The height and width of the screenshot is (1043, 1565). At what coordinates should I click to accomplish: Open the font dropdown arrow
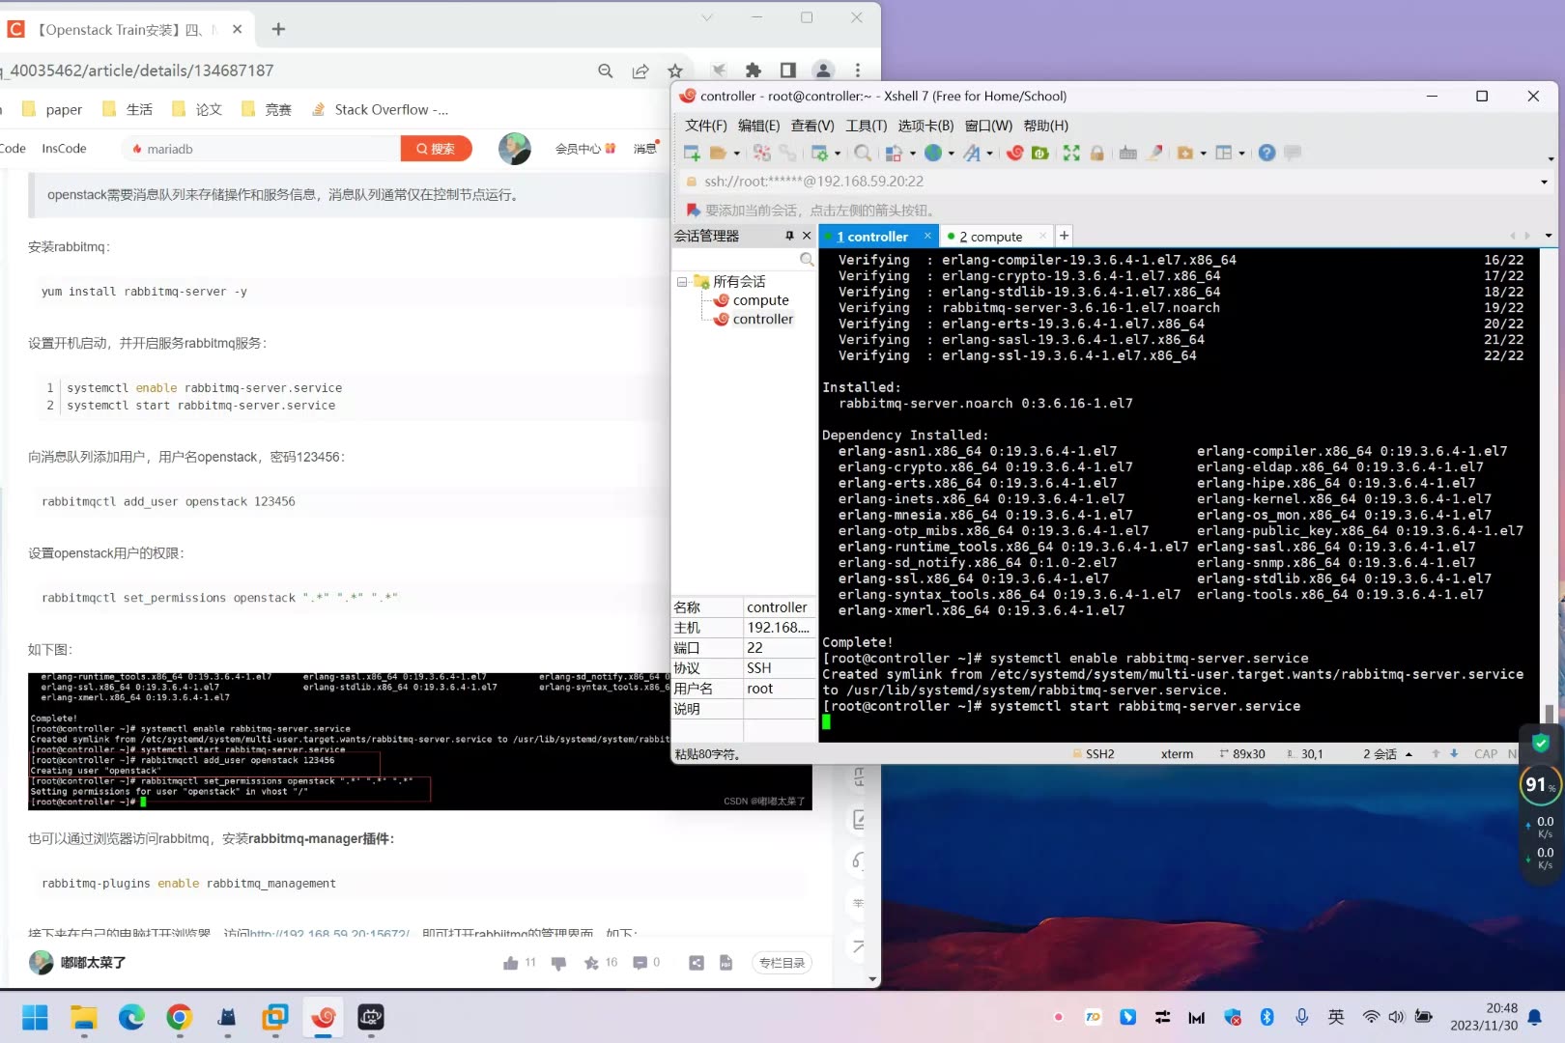(990, 153)
